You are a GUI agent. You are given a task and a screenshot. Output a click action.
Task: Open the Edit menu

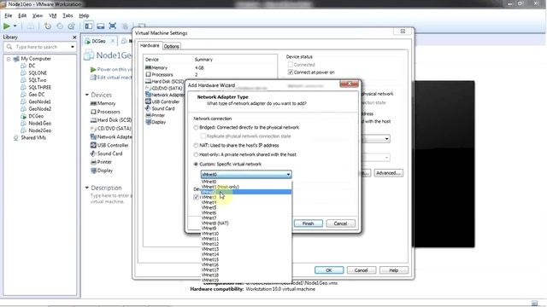point(22,15)
